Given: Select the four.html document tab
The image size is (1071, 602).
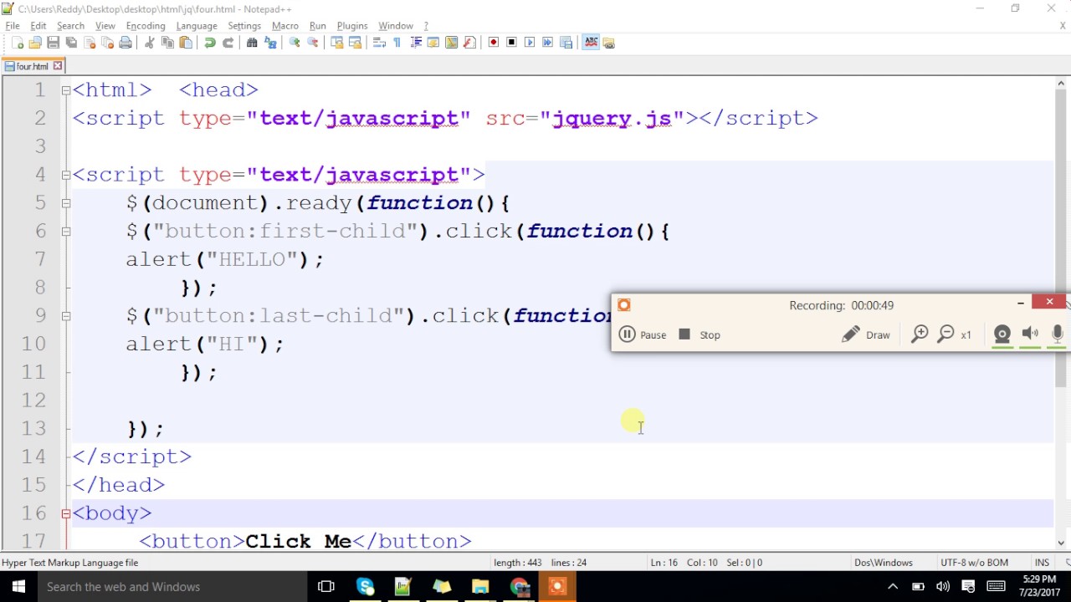Looking at the screenshot, I should click(32, 66).
